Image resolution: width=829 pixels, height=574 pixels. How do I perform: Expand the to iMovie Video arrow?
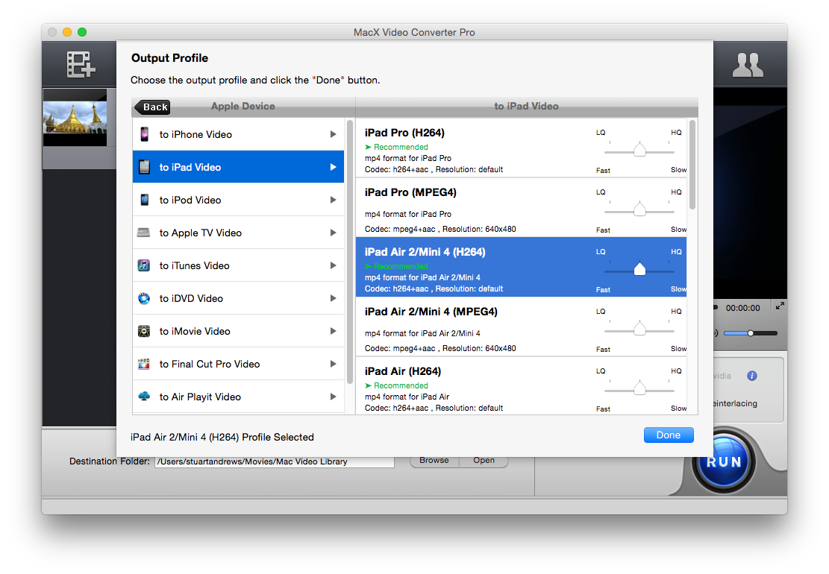pos(333,331)
